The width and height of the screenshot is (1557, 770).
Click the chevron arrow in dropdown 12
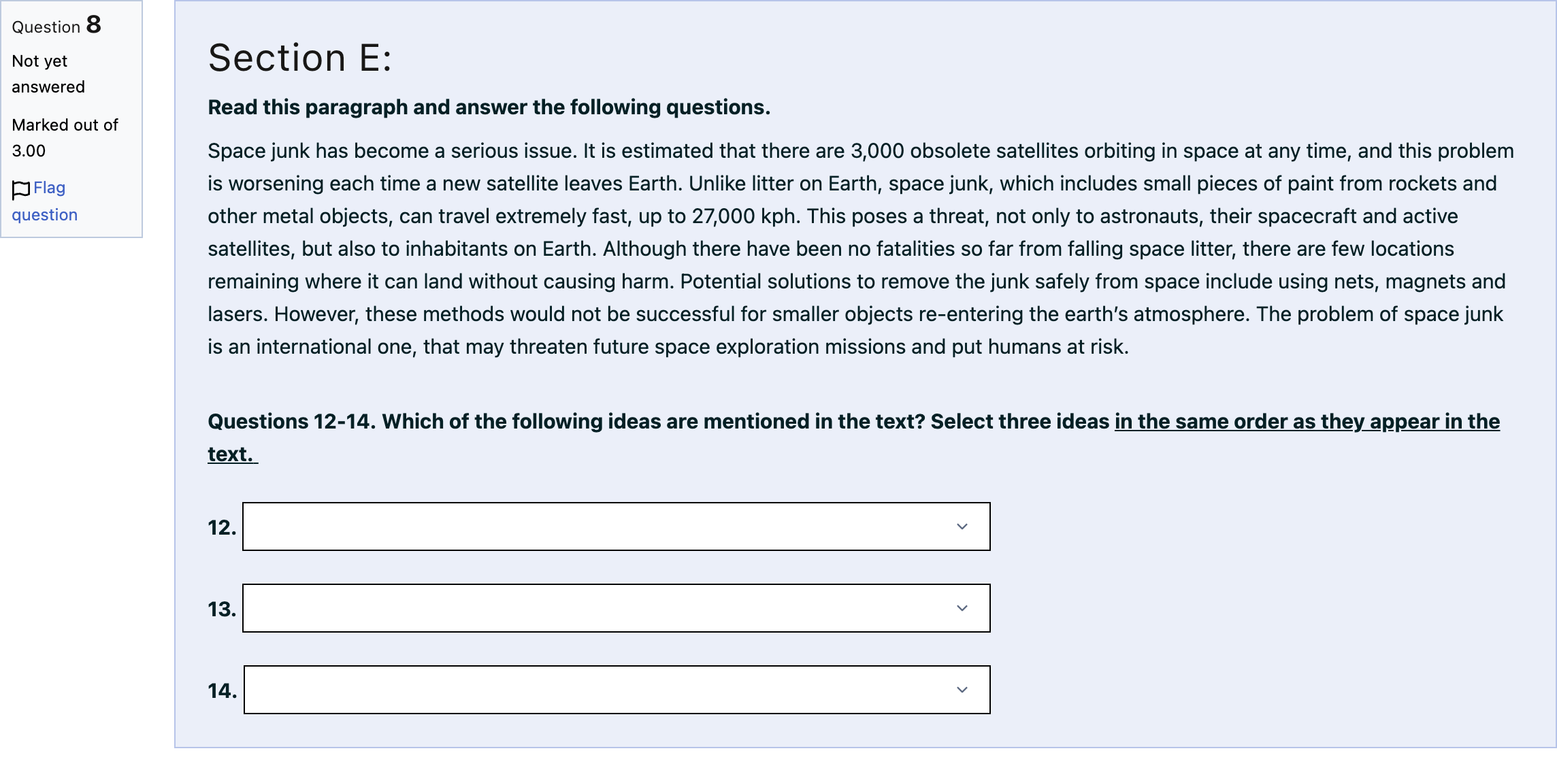coord(962,526)
